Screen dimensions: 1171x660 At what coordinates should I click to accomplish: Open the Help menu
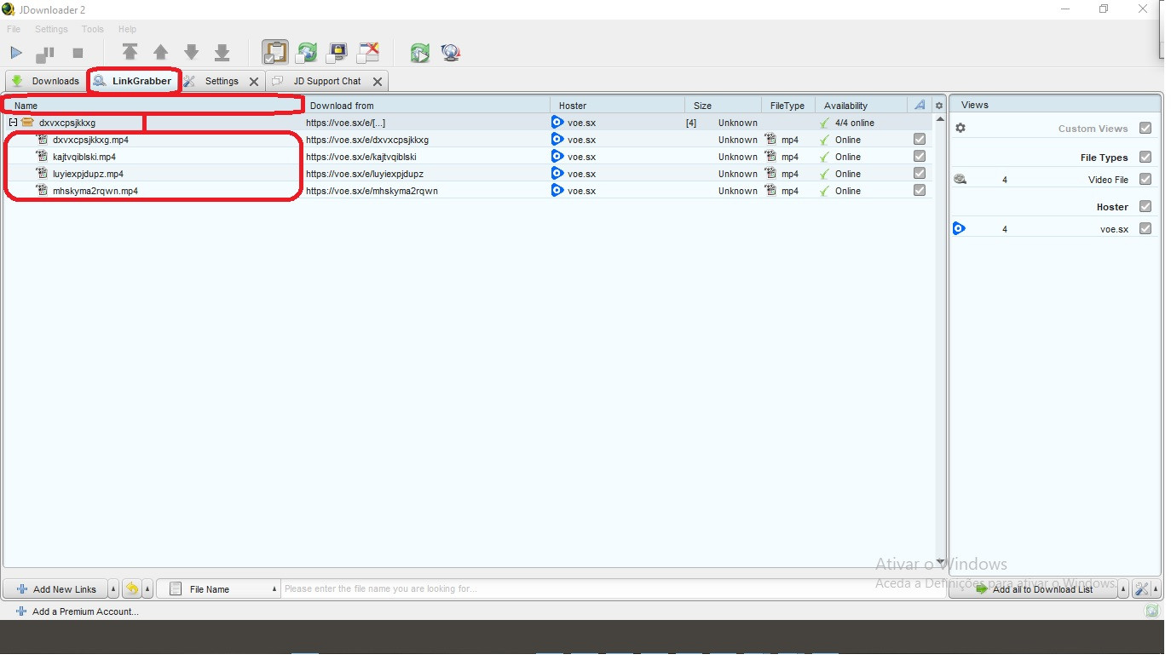127,29
